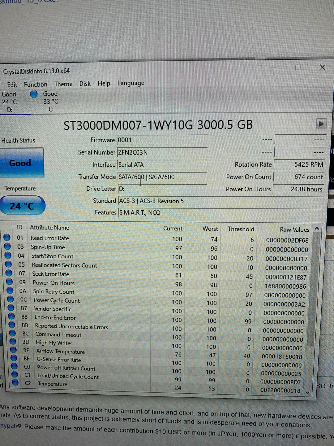
Task: Click the Firmware field showing 0001
Action: (x=162, y=140)
